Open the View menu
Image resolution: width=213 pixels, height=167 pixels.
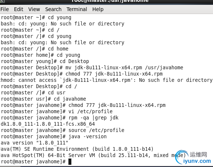34,9
